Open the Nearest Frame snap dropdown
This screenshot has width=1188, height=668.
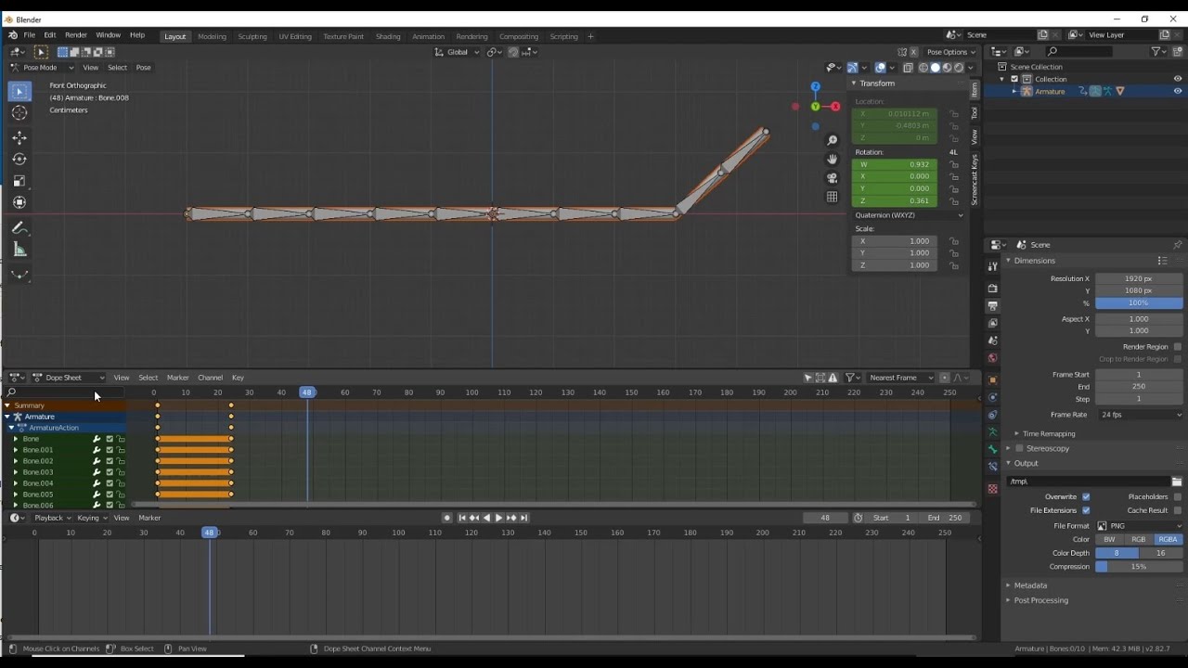click(x=900, y=378)
